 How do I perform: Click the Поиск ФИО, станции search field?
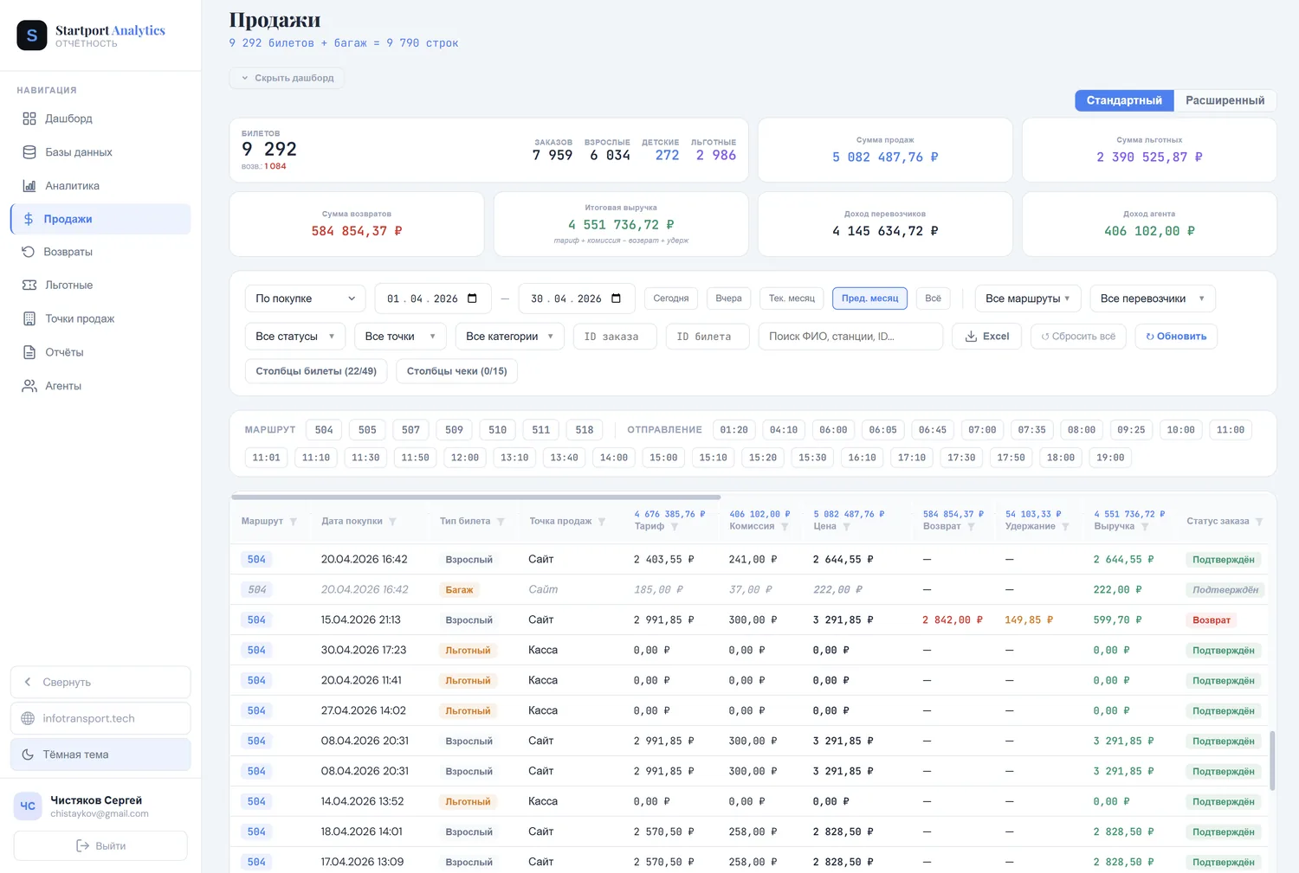click(x=850, y=337)
